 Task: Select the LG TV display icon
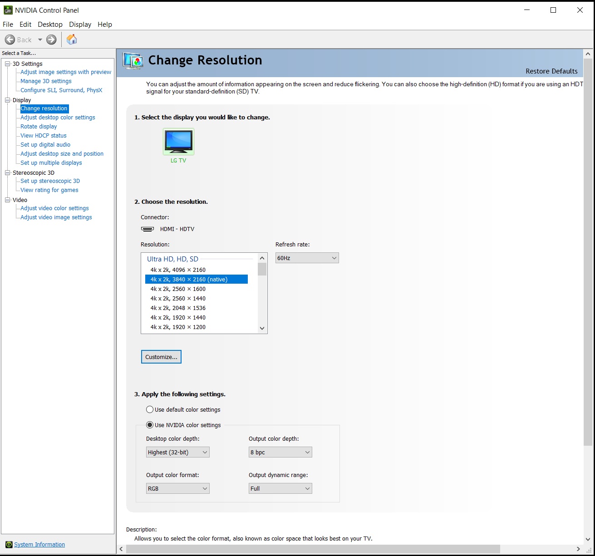178,142
